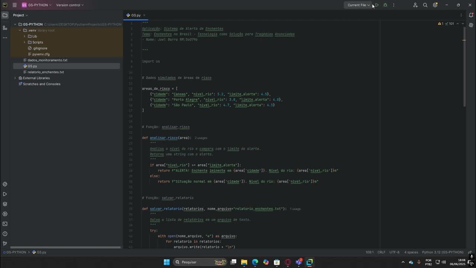Open indentation setting 4 spaces
Image resolution: width=476 pixels, height=268 pixels.
(411, 252)
